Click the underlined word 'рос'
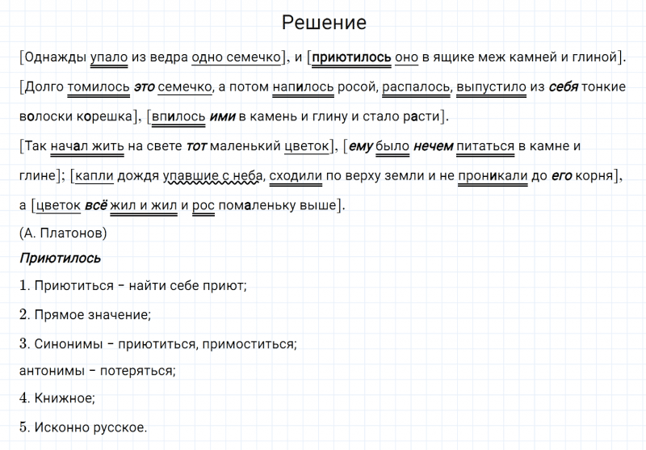The height and width of the screenshot is (450, 646). [x=203, y=205]
